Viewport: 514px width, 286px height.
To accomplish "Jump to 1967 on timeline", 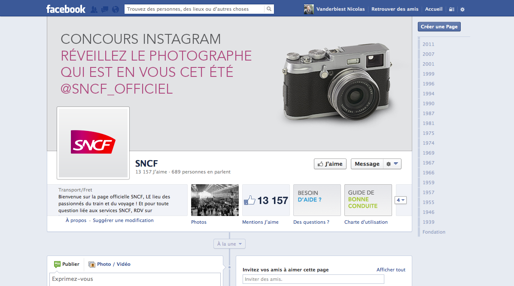I will (x=428, y=163).
